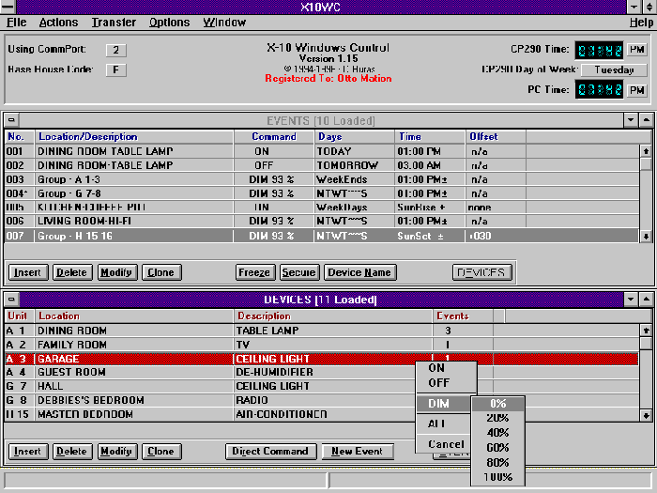Click the Secure button
Image resolution: width=657 pixels, height=493 pixels.
pos(299,272)
